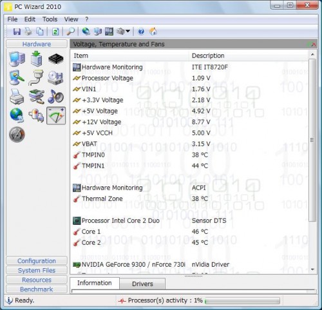Expand the Benchmark section
Image resolution: width=322 pixels, height=310 pixels.
37,289
